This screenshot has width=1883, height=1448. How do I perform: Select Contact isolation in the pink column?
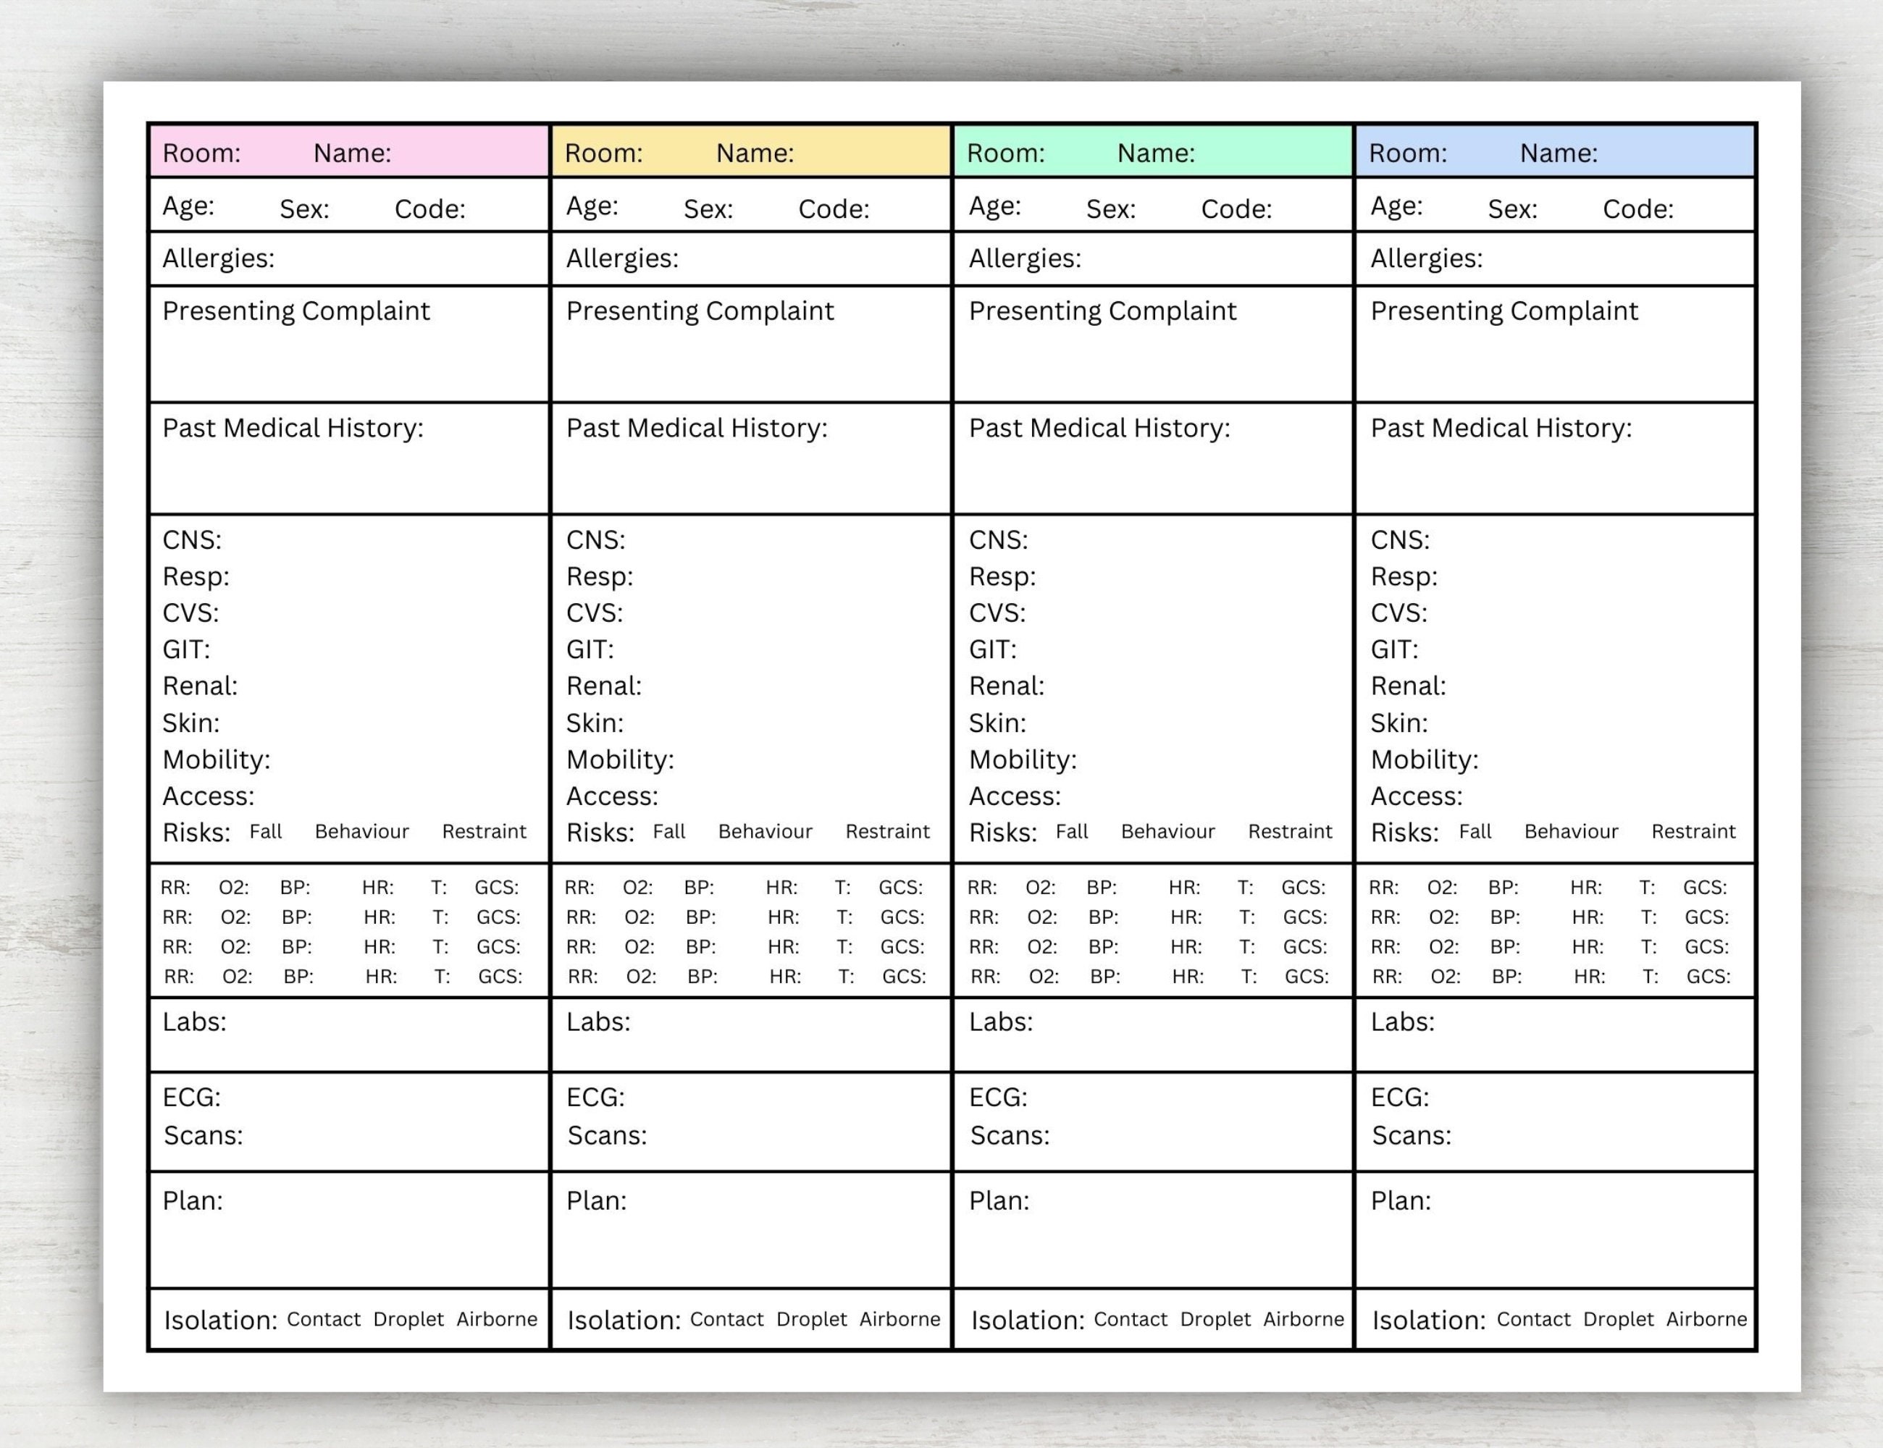coord(323,1320)
